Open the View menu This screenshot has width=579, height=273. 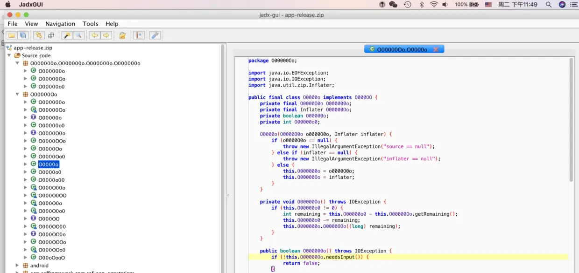[x=32, y=24]
